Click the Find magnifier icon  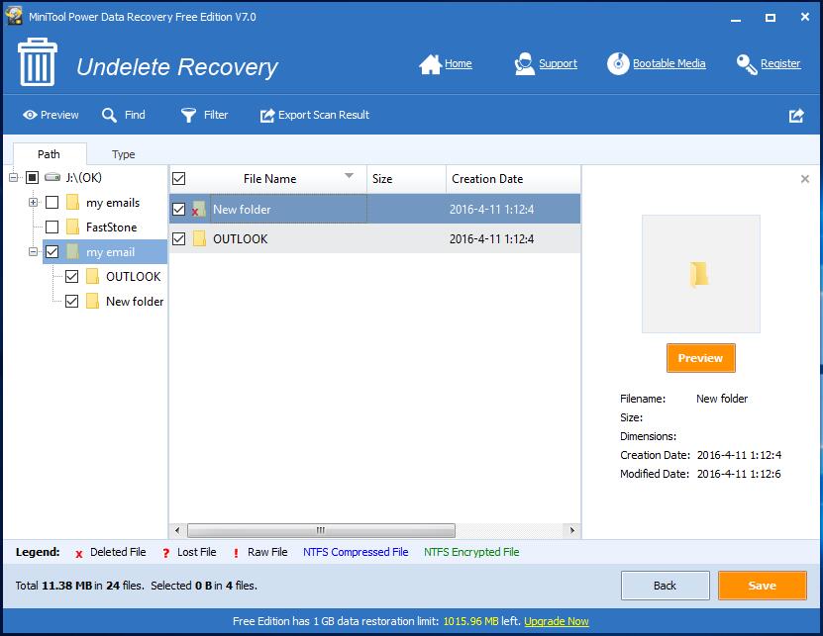tap(109, 115)
